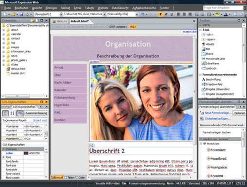This screenshot has height=187, width=247.
Task: Open the Datei menu
Action: [8, 8]
